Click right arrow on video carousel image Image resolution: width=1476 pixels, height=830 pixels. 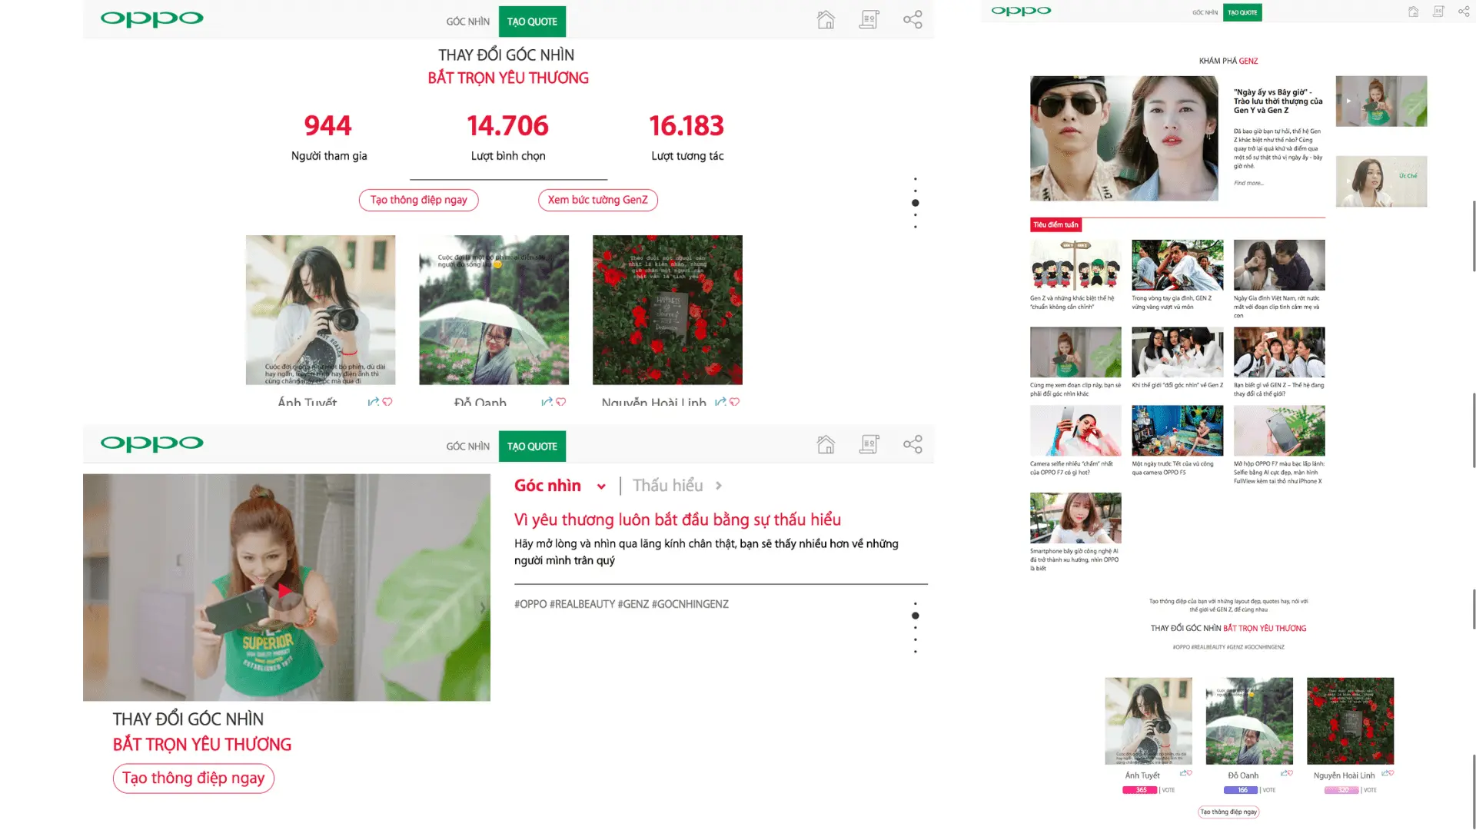(x=482, y=608)
